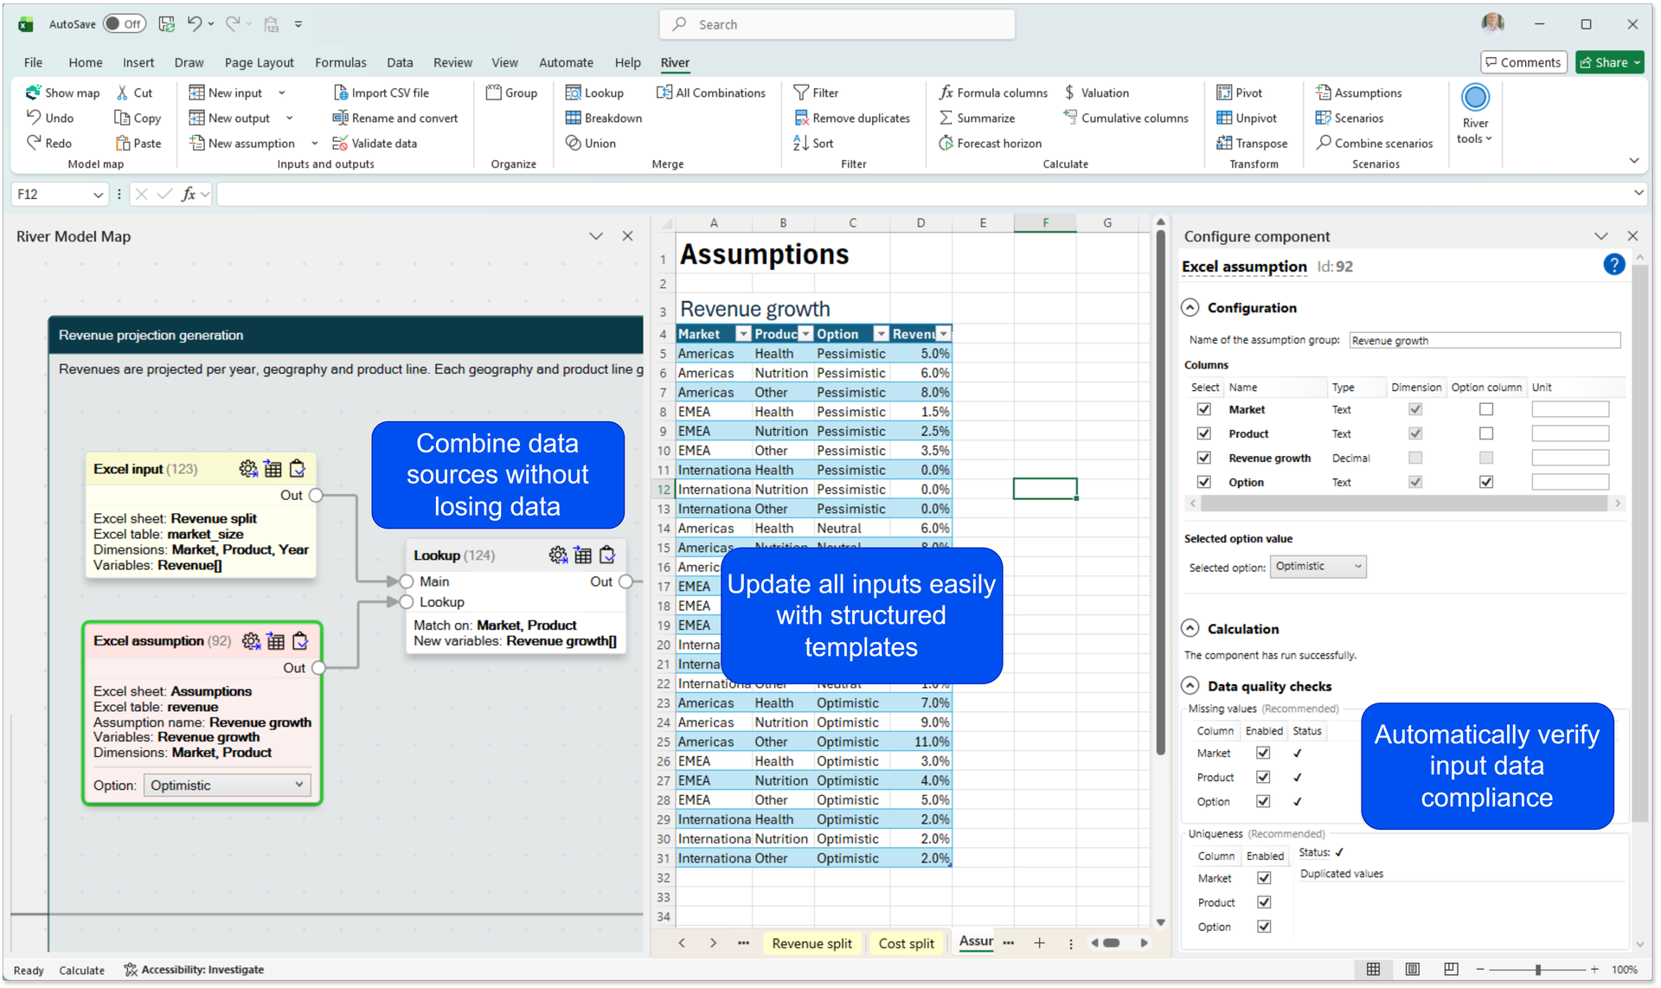This screenshot has height=988, width=1661.
Task: Open the Selected option Optimistic dropdown
Action: click(x=1318, y=567)
